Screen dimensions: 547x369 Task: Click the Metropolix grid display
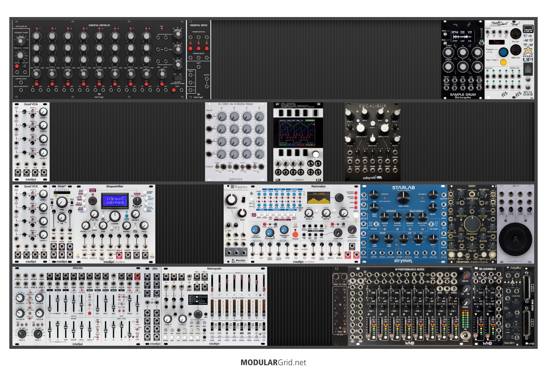(198, 300)
